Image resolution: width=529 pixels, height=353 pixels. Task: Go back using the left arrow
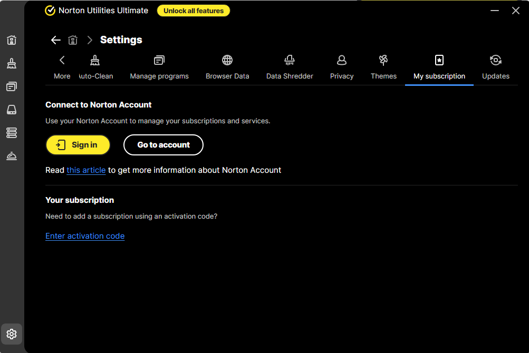pyautogui.click(x=56, y=40)
